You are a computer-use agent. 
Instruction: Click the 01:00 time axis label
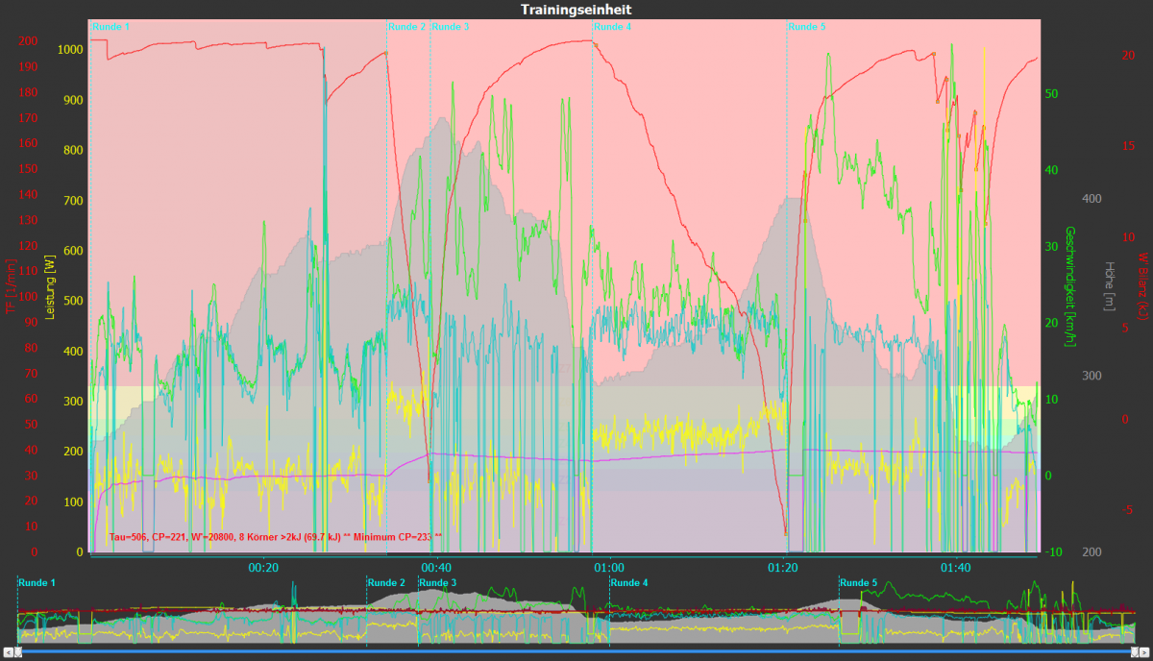(609, 567)
